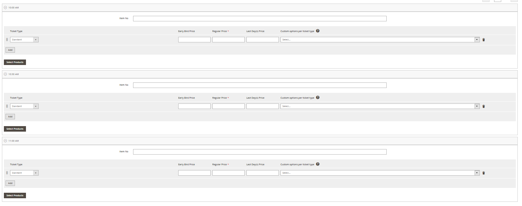Click Select Products in 10:30 AM section
The height and width of the screenshot is (206, 522).
point(15,129)
